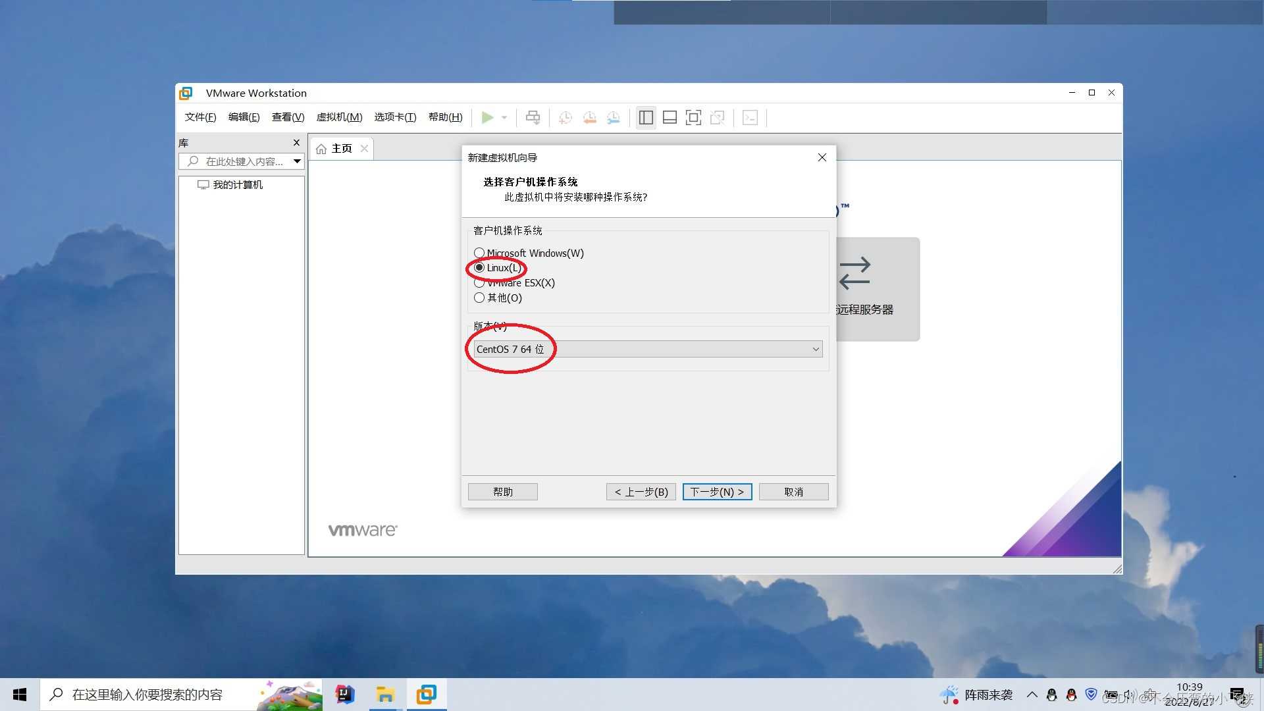Open IntelliJ IDEA from the taskbar

pyautogui.click(x=345, y=695)
